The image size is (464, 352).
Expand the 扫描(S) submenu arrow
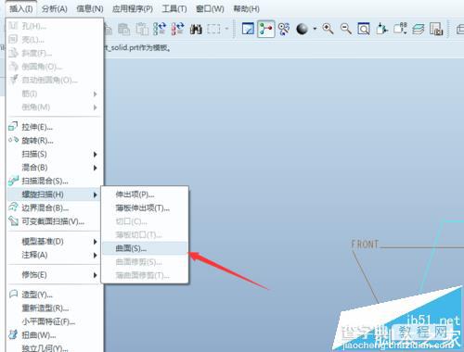pyautogui.click(x=95, y=154)
